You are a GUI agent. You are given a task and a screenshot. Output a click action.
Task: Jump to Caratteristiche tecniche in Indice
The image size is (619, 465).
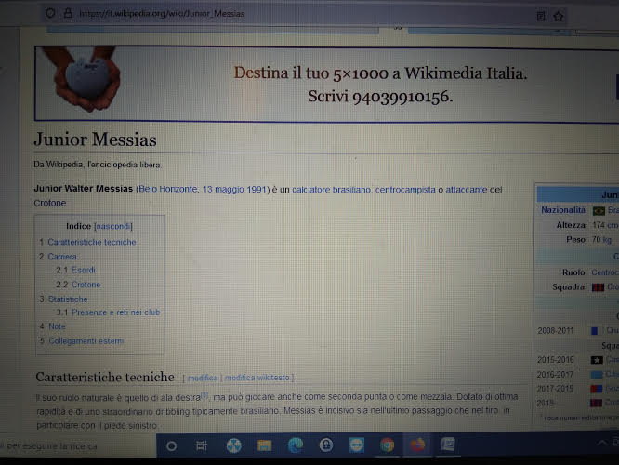pyautogui.click(x=91, y=242)
